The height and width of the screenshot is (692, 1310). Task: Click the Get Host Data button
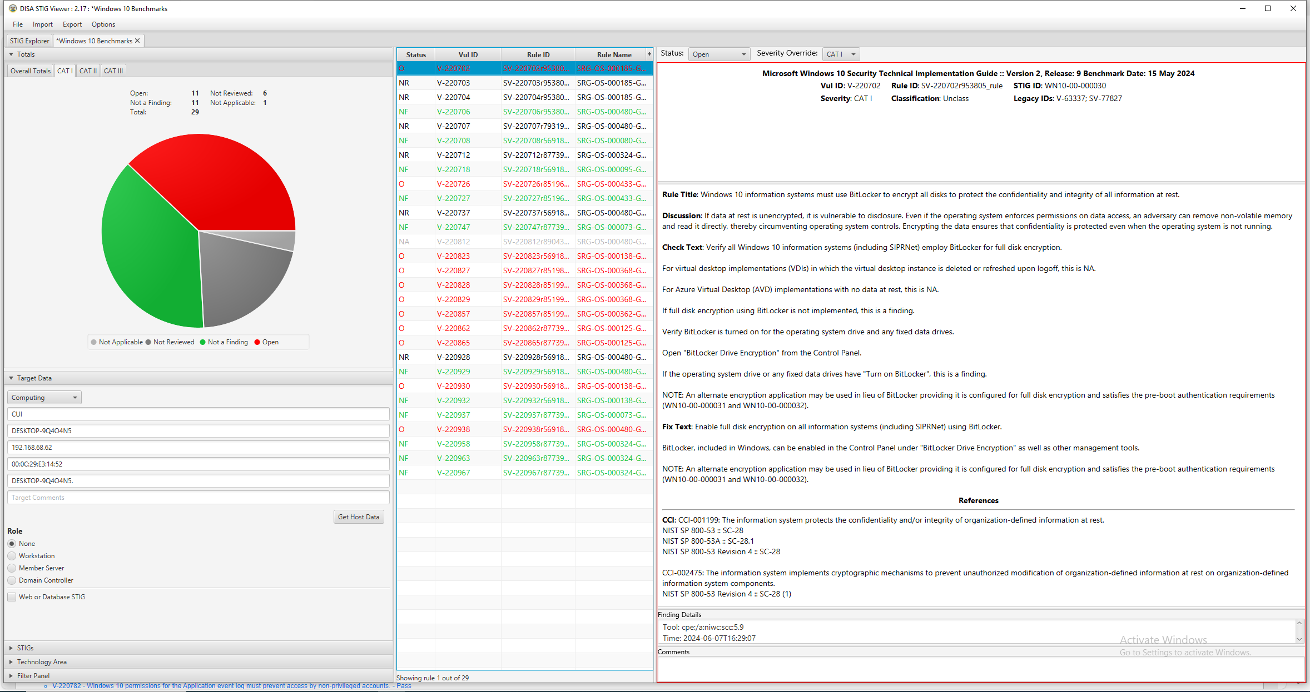click(x=359, y=517)
